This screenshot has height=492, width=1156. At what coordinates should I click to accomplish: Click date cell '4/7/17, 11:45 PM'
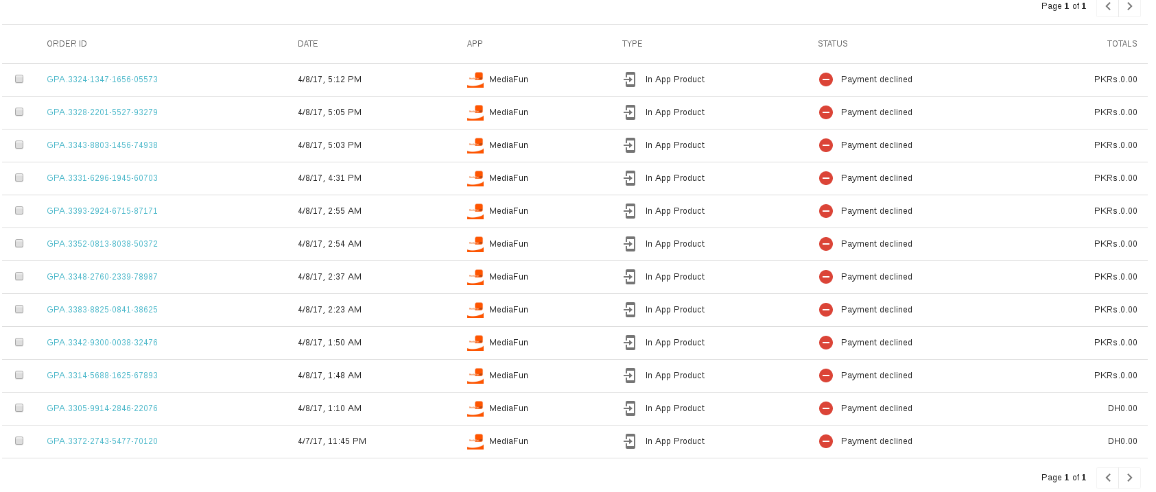click(332, 441)
